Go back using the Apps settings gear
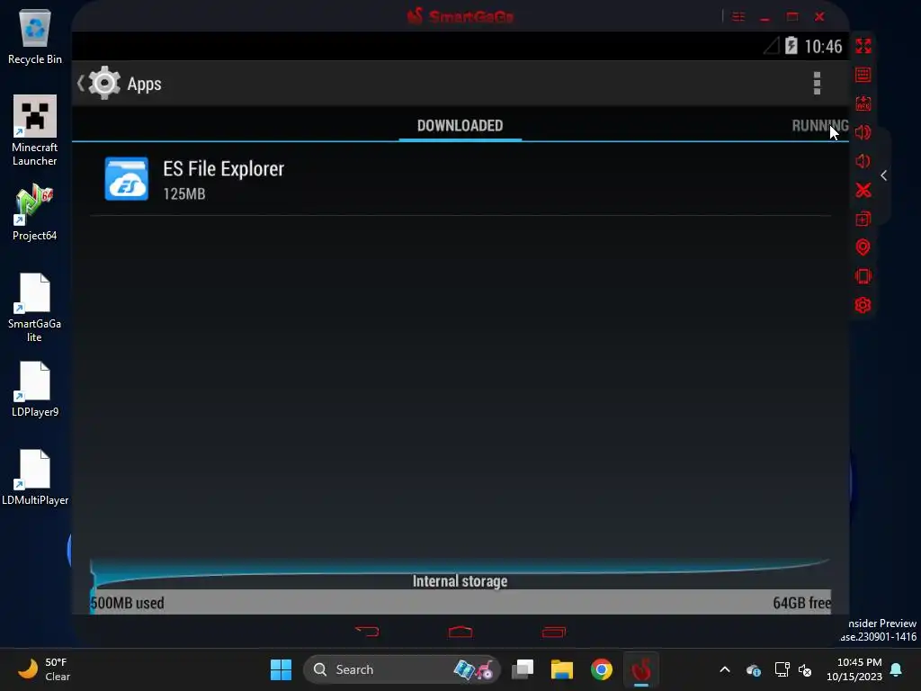 pos(104,83)
